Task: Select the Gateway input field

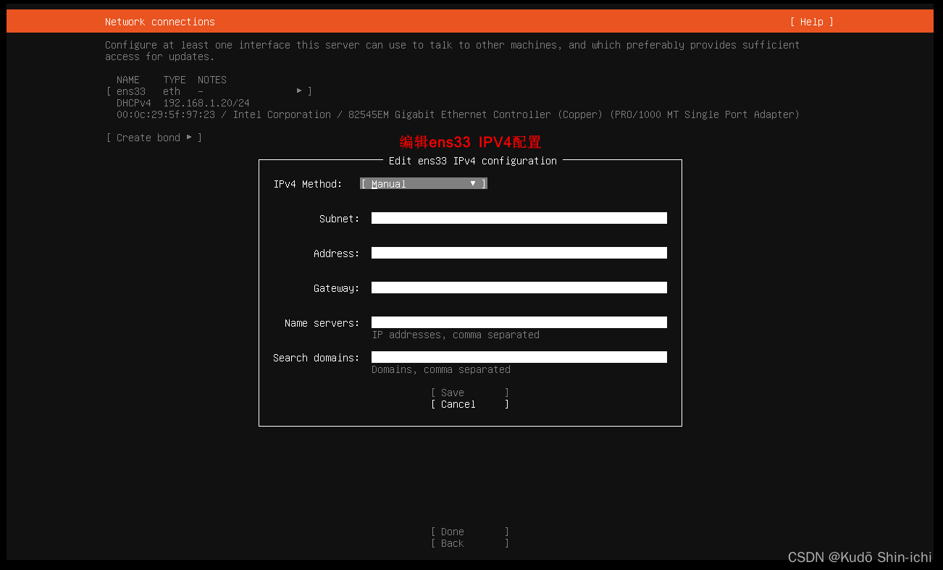Action: point(519,288)
